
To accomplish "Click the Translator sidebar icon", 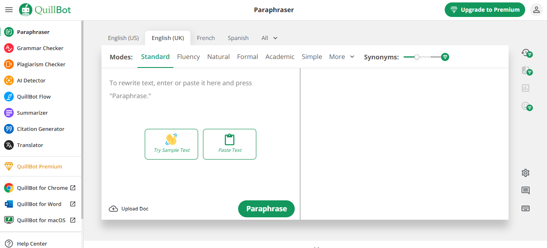I will coord(9,145).
